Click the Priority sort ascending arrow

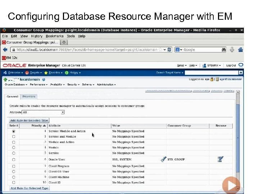coord(44,126)
